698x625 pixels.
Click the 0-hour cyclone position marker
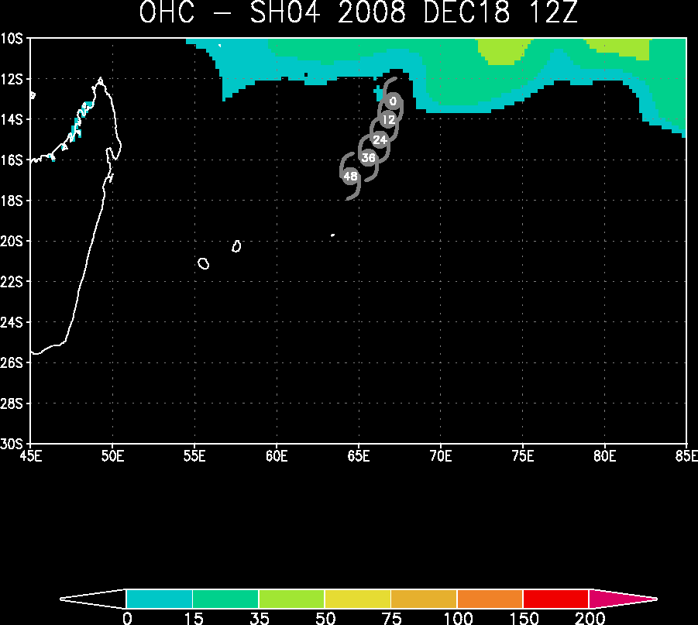tap(393, 101)
